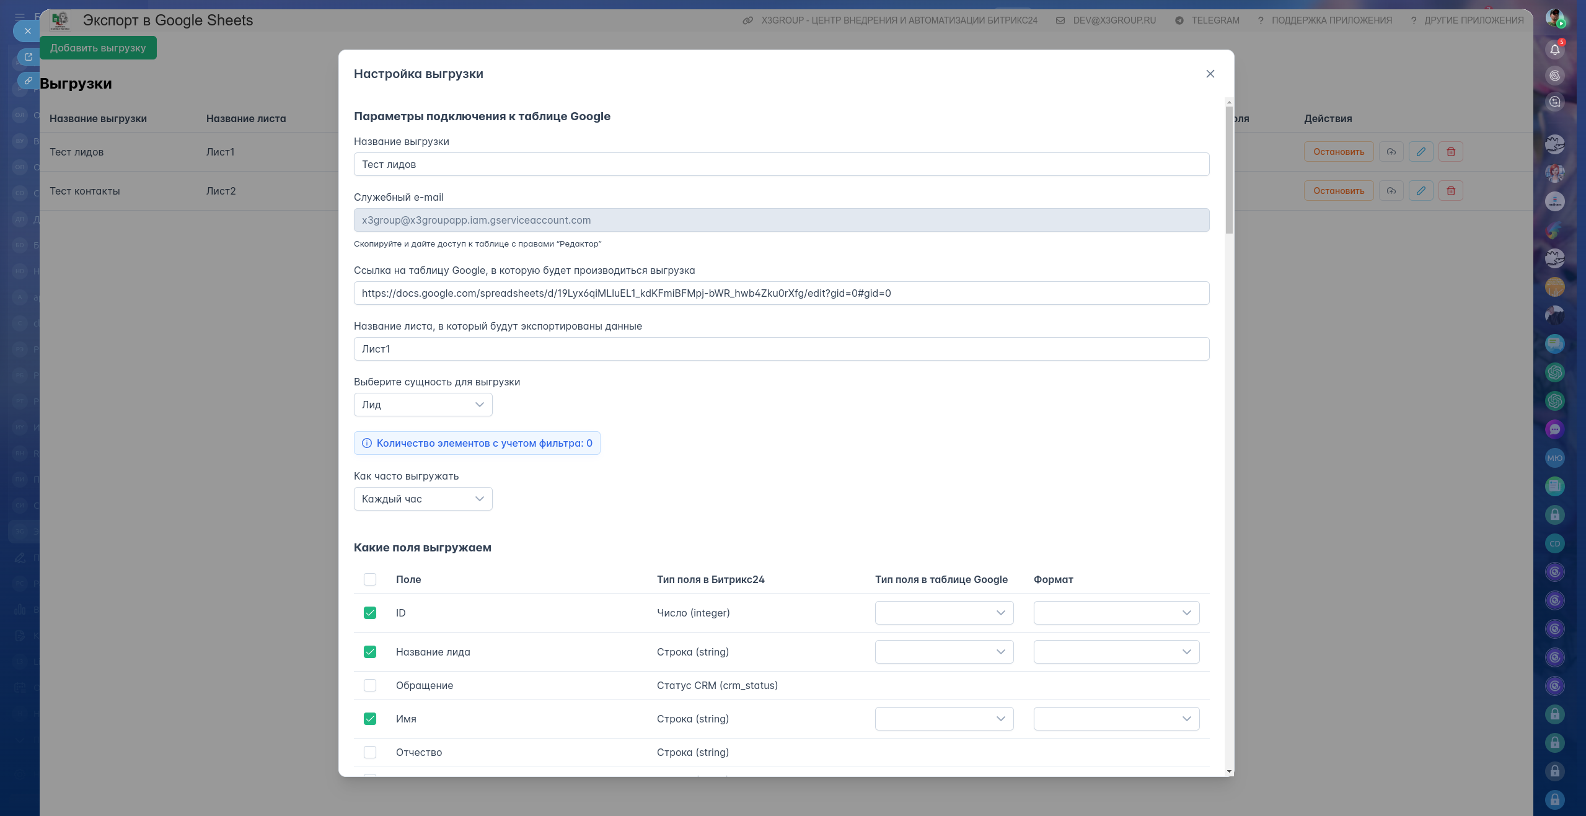The height and width of the screenshot is (816, 1586).
Task: Click the blue link icon in the left strip
Action: coord(28,81)
